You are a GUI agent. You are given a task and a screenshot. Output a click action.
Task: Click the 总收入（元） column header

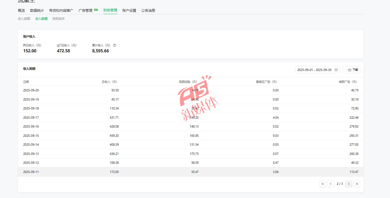coord(109,82)
